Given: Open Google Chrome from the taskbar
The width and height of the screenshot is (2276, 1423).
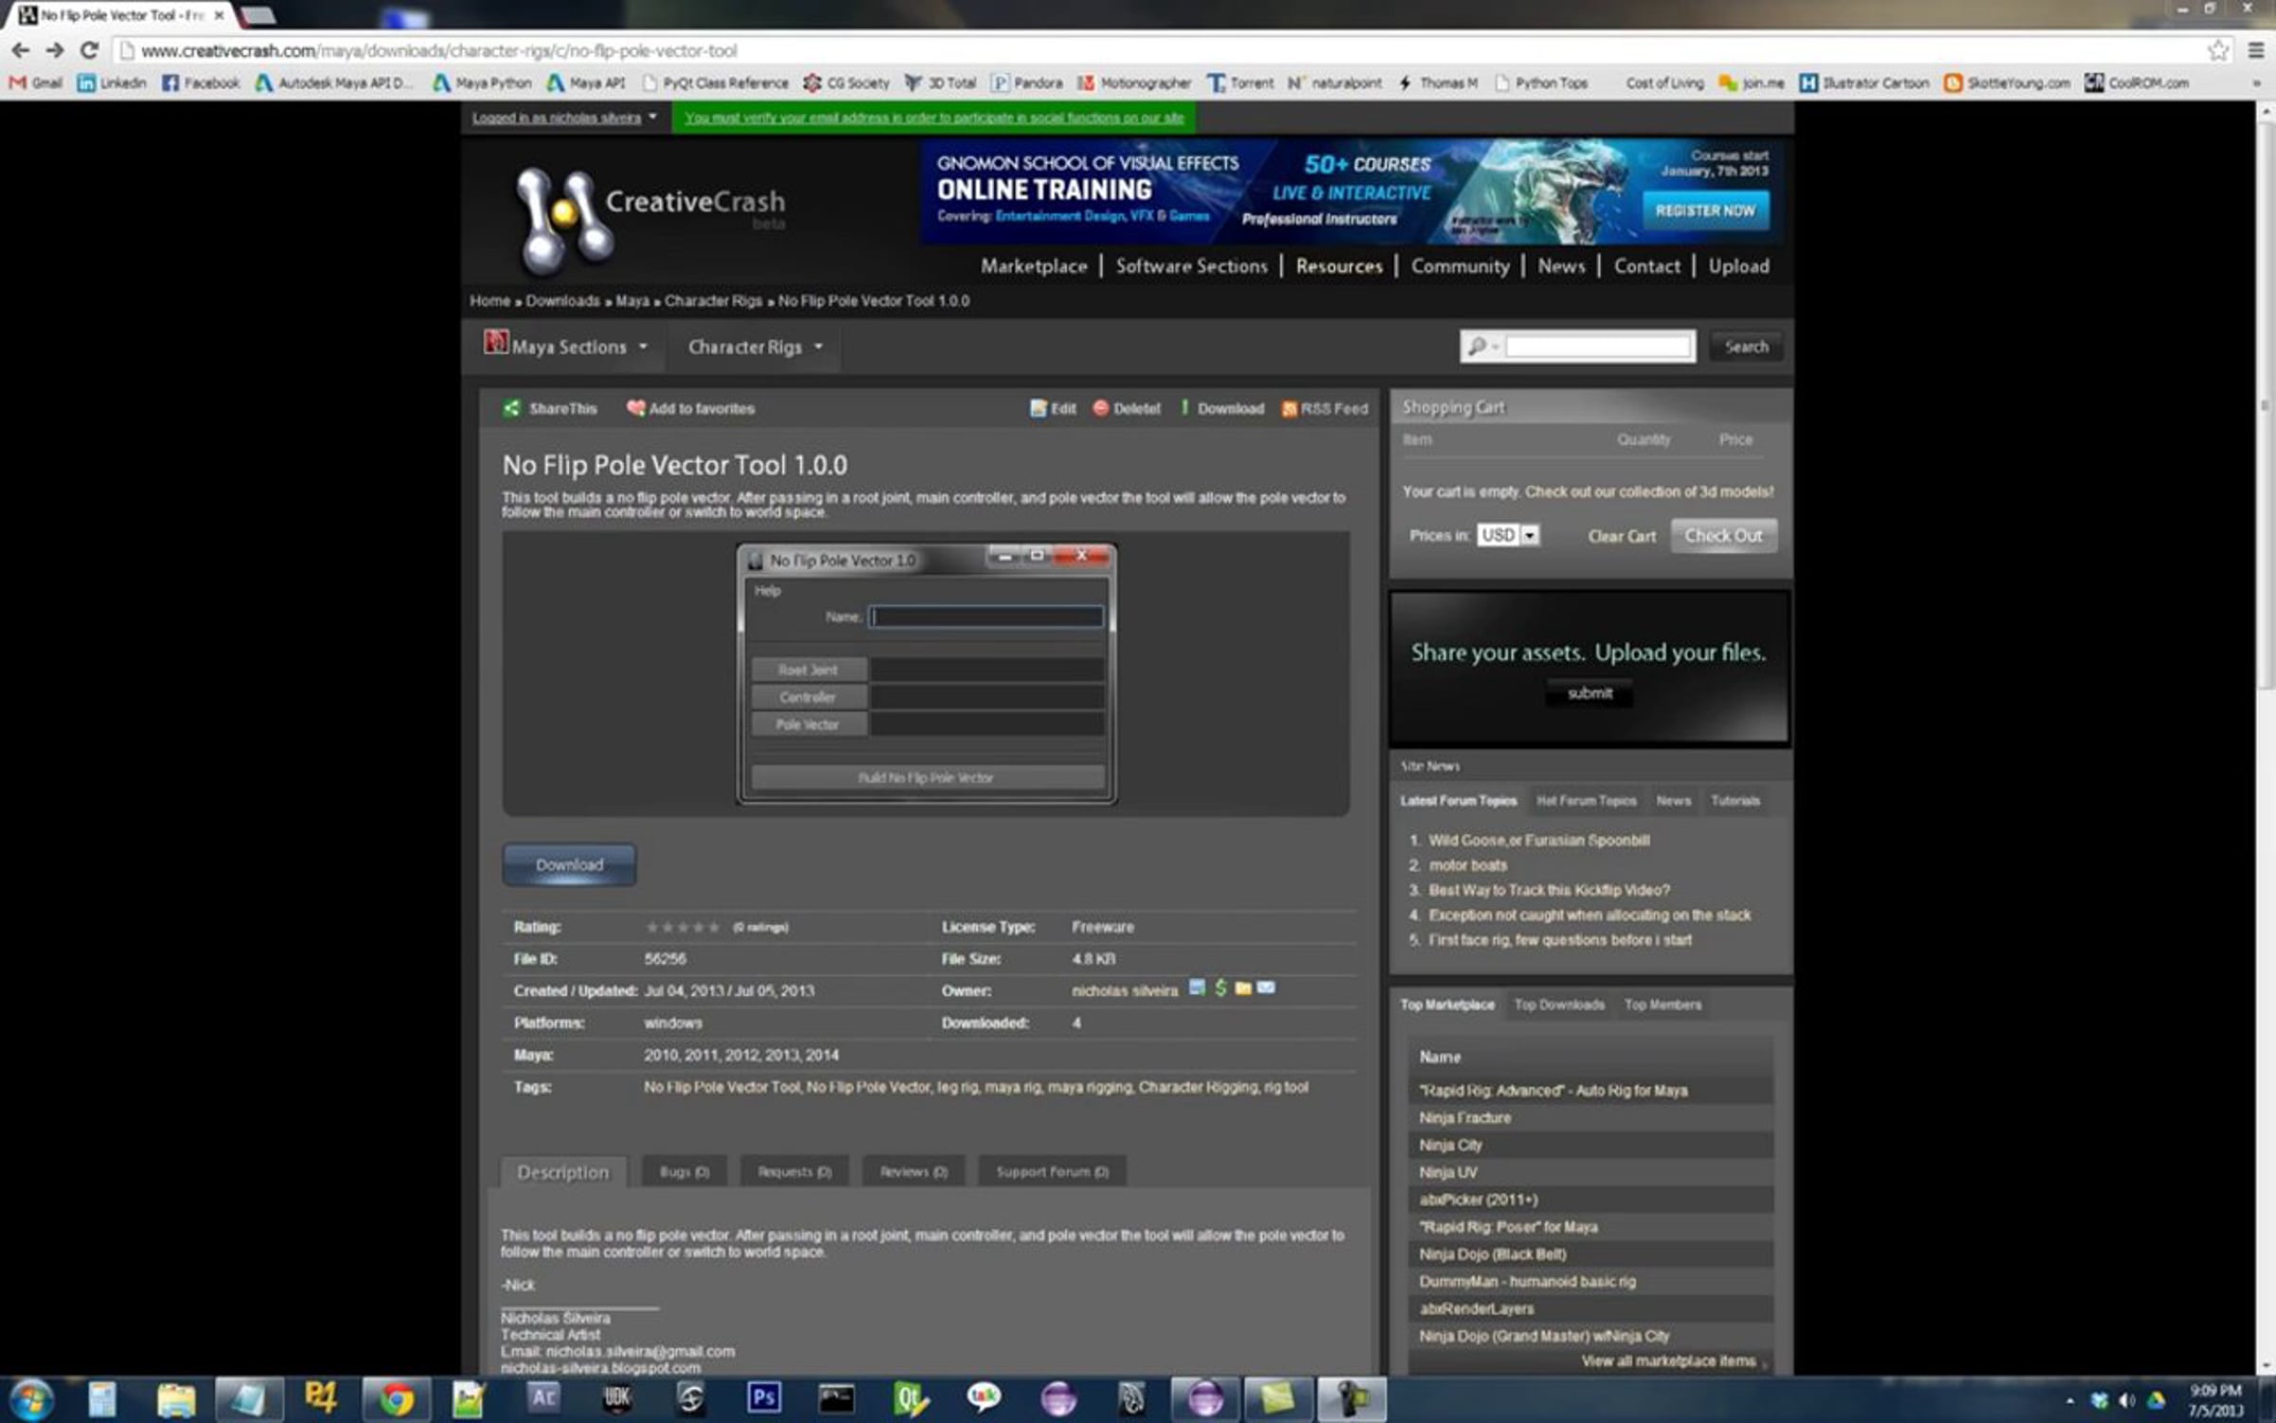Looking at the screenshot, I should (x=395, y=1399).
